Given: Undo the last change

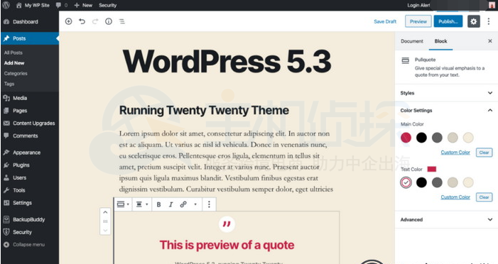Looking at the screenshot, I should (82, 21).
